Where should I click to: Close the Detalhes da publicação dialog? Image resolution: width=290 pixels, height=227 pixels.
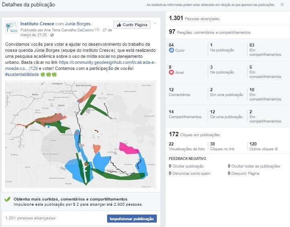[x=282, y=4]
